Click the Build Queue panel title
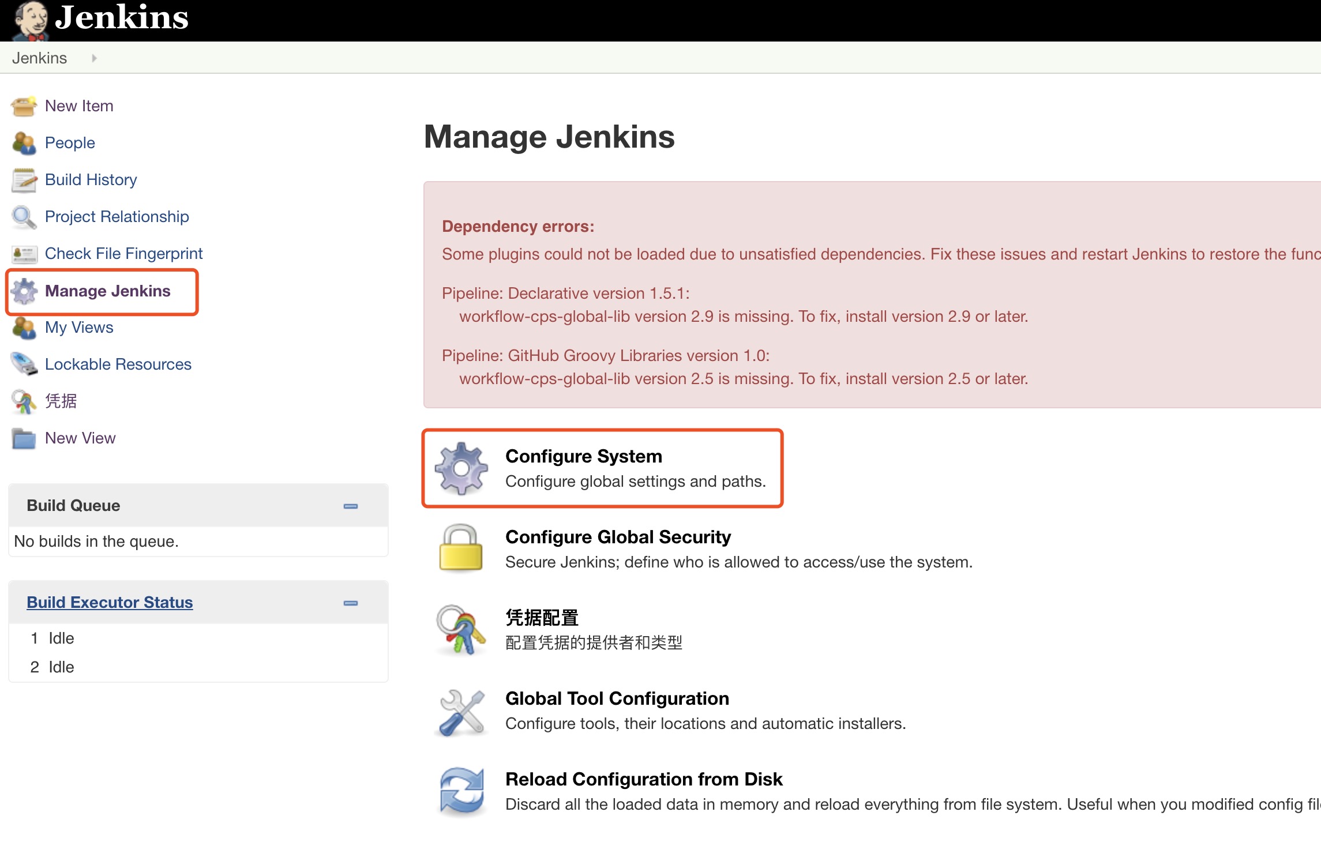1321x842 pixels. tap(73, 506)
